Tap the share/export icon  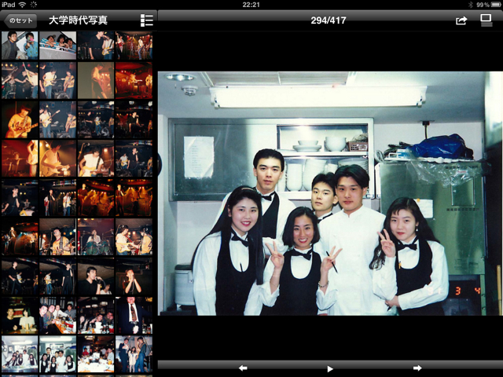point(461,20)
